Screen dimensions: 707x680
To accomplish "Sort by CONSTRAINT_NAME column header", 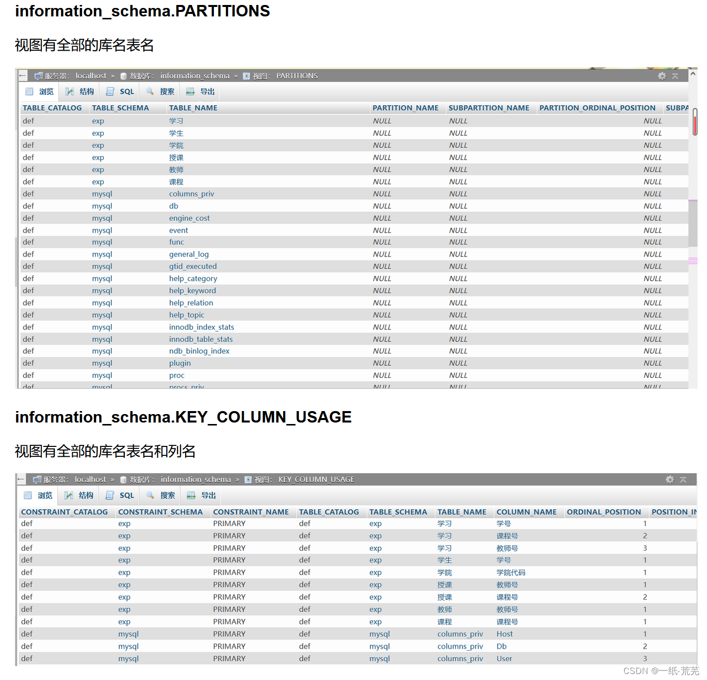I will [251, 512].
